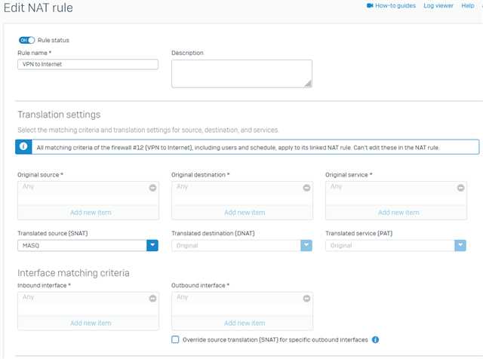The image size is (483, 359).
Task: Remove Any from Original source
Action: pyautogui.click(x=152, y=188)
